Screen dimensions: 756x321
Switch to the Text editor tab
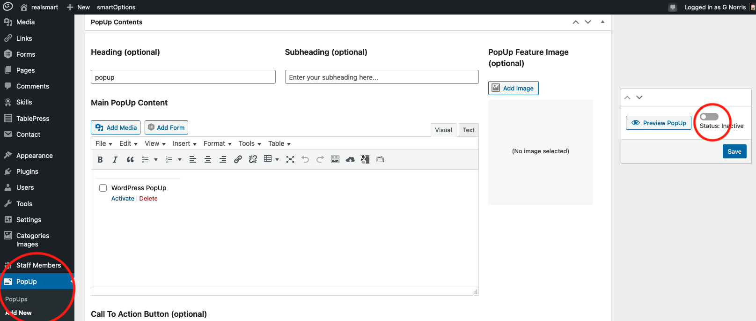click(x=468, y=130)
